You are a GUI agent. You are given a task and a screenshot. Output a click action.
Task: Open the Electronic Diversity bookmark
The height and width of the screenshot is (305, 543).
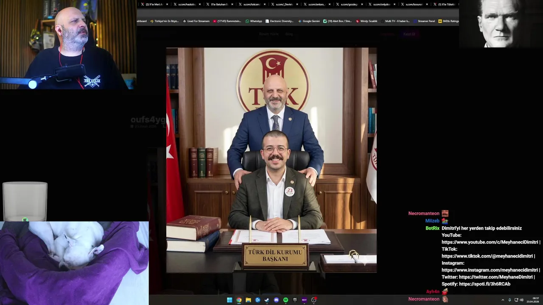click(279, 21)
